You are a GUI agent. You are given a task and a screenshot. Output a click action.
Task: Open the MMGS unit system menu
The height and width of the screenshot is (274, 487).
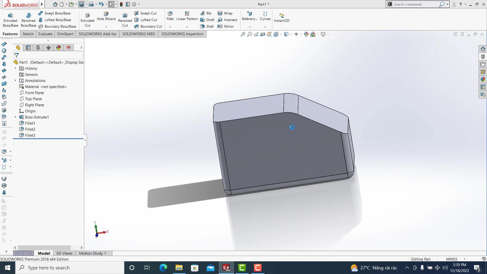coord(456,259)
